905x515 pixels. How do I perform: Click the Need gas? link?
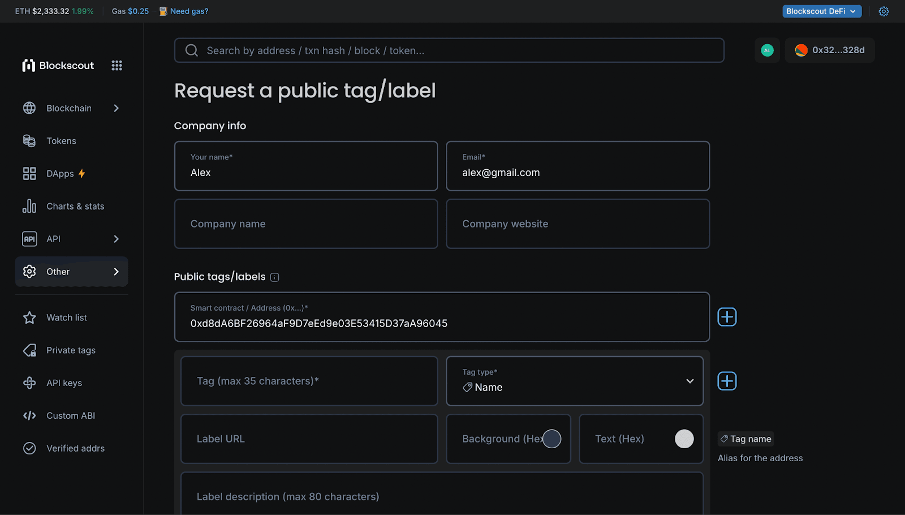click(x=189, y=11)
